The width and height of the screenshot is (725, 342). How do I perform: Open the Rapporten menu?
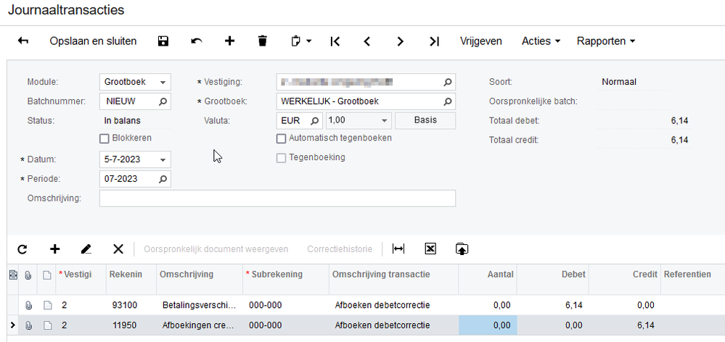click(x=606, y=41)
